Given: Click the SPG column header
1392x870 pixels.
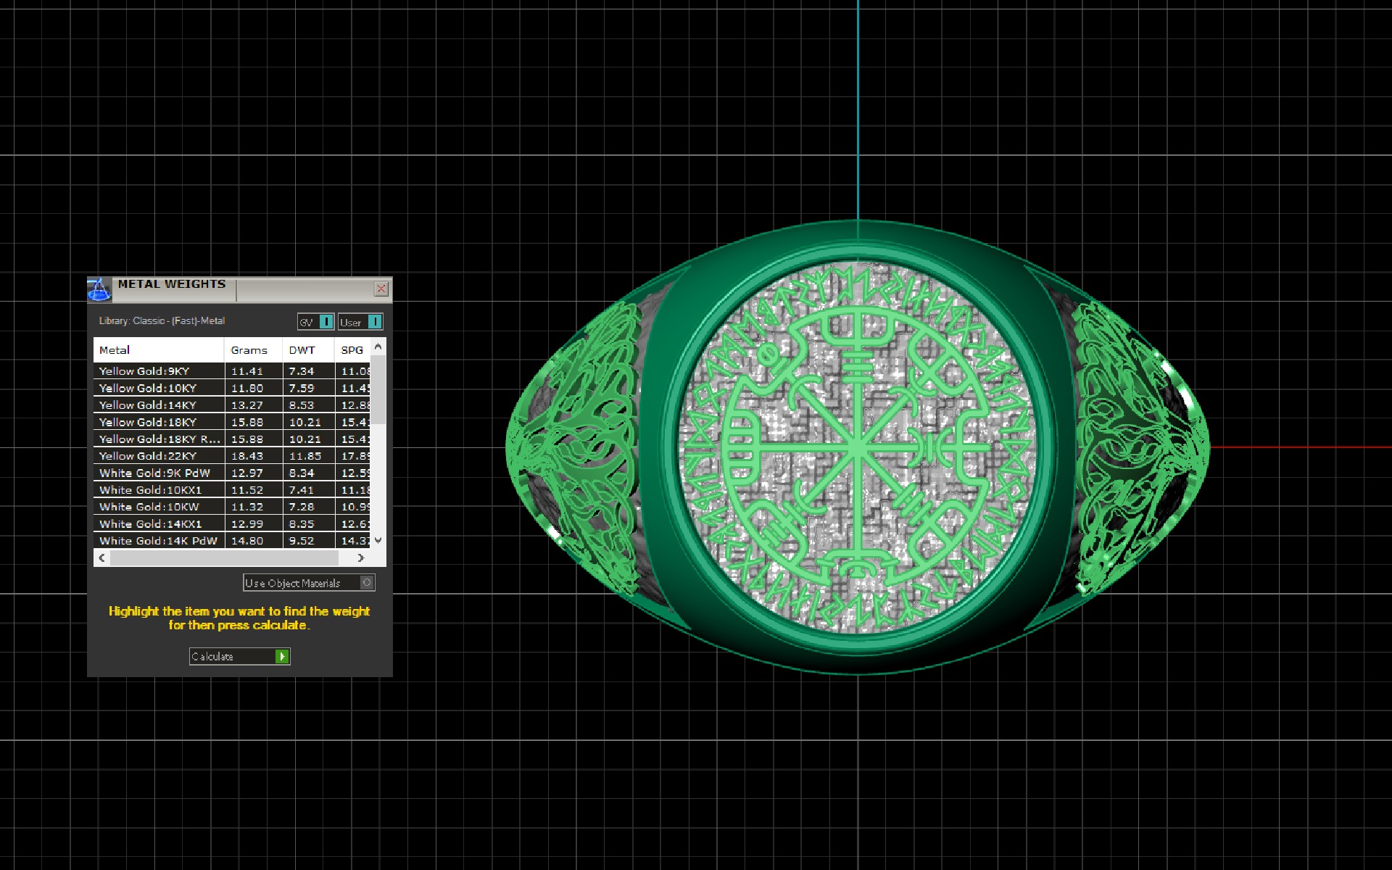Looking at the screenshot, I should (352, 350).
